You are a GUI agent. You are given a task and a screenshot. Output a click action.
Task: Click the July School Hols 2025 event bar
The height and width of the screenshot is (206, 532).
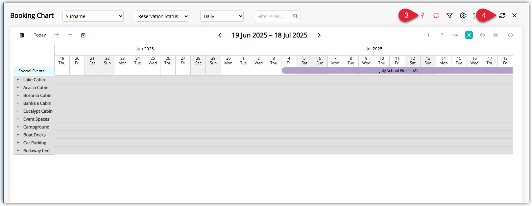coord(397,71)
